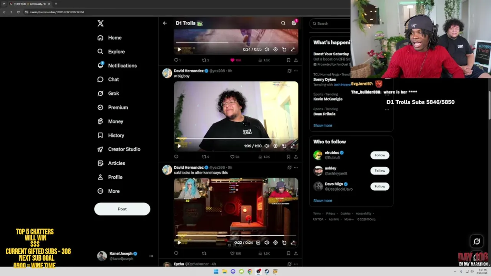This screenshot has height=276, width=491.
Task: Mute the 0:22 / 0:24 video
Action: (267, 243)
